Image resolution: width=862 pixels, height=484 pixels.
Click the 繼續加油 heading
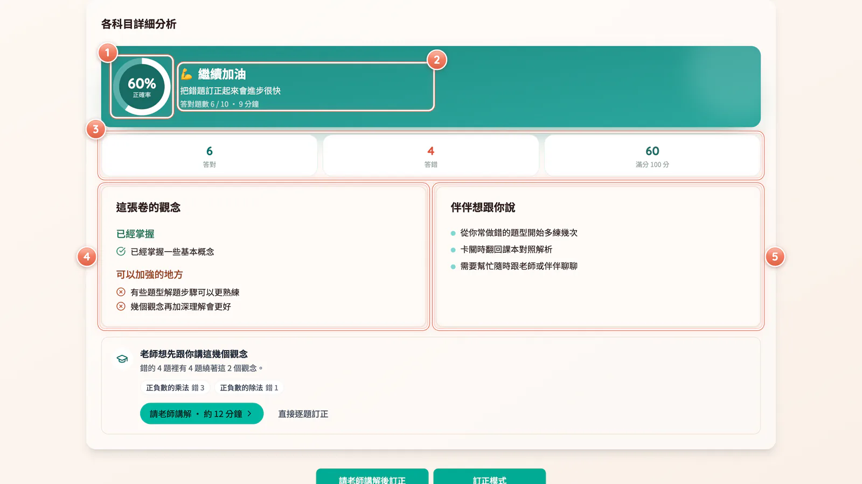tap(222, 74)
